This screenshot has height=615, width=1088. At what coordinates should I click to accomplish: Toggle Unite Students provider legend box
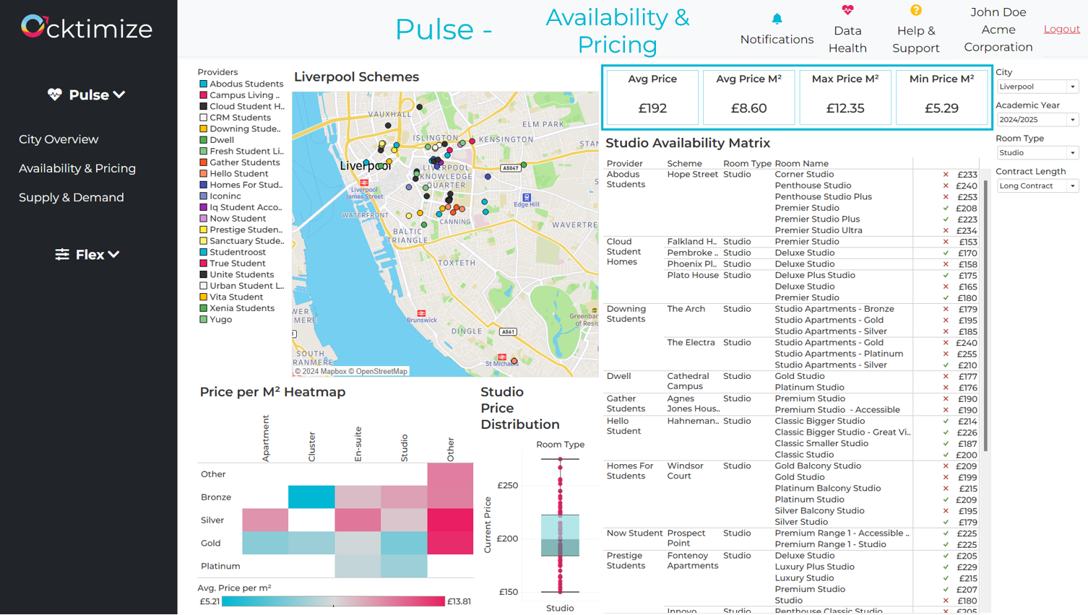[204, 275]
